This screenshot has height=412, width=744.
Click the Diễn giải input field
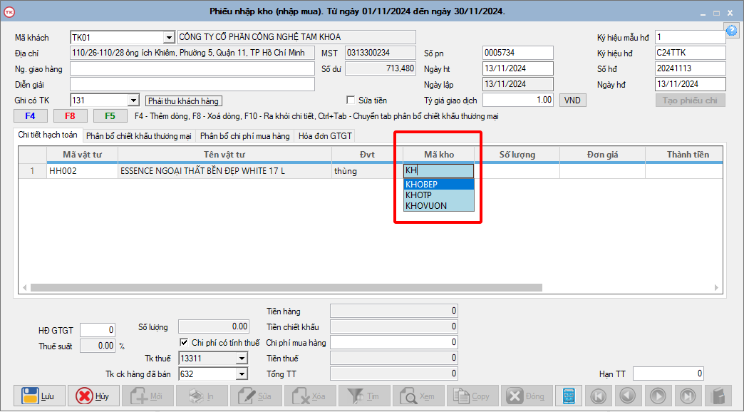coord(192,84)
